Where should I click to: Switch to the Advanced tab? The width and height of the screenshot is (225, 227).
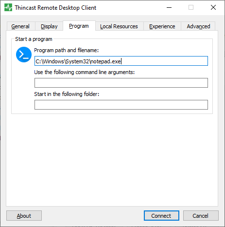(x=198, y=26)
